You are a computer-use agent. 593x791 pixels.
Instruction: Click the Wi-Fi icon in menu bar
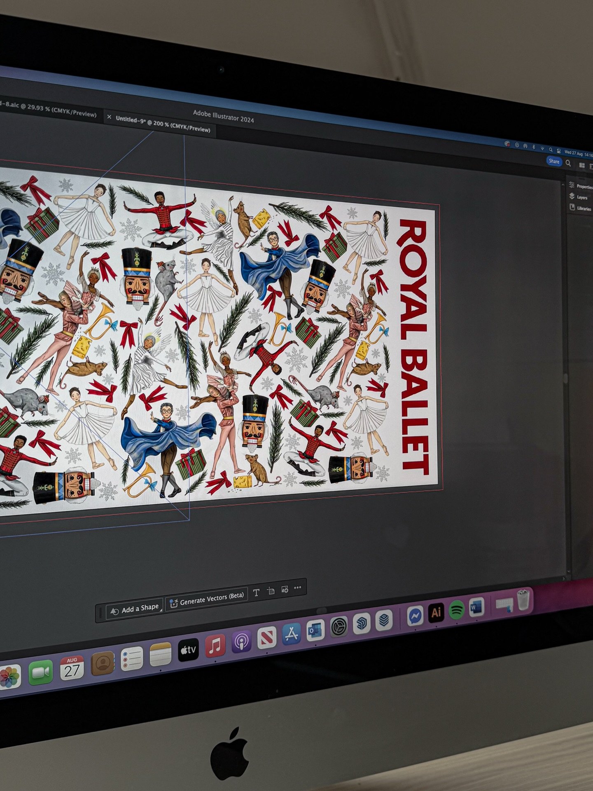(x=542, y=148)
